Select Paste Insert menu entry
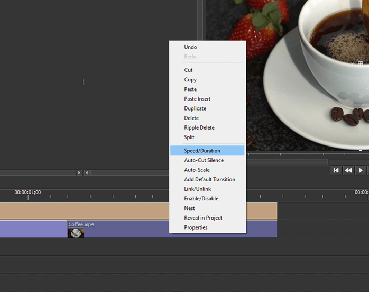Viewport: 369px width, 292px height. point(207,99)
